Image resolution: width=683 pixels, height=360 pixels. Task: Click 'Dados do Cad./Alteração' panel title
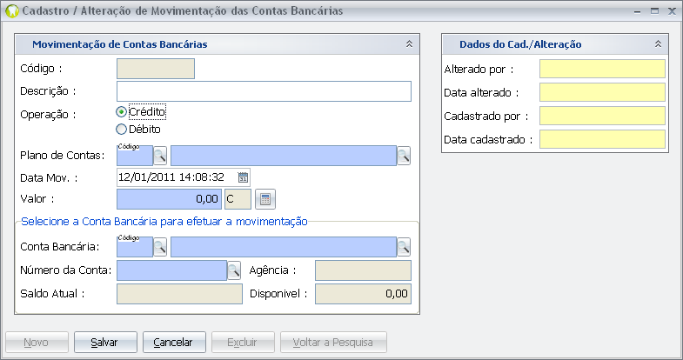point(520,44)
